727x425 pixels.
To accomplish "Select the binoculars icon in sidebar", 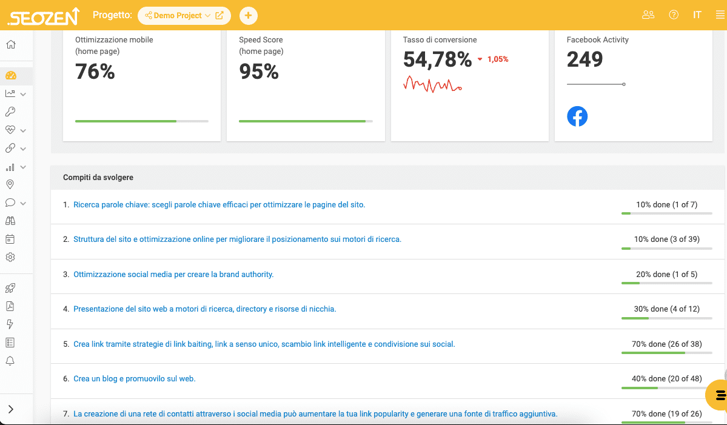I will 10,221.
